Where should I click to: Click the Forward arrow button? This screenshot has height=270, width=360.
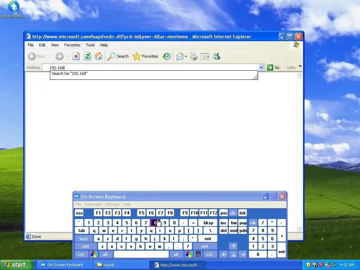point(59,56)
